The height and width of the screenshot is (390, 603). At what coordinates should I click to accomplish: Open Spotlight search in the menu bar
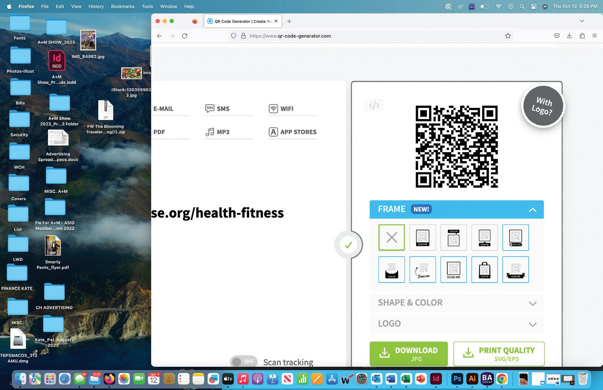tap(522, 6)
